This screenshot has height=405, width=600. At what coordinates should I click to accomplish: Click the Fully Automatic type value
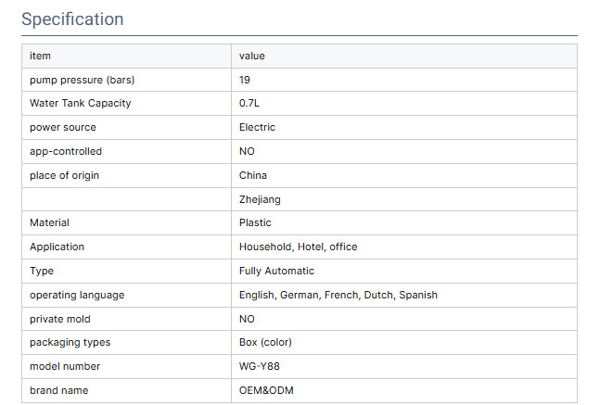point(276,271)
